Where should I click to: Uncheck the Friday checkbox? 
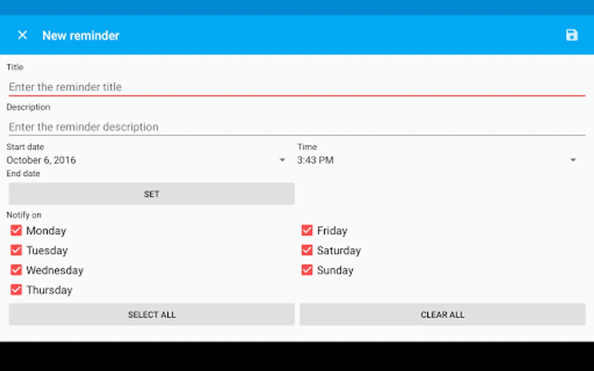[307, 230]
